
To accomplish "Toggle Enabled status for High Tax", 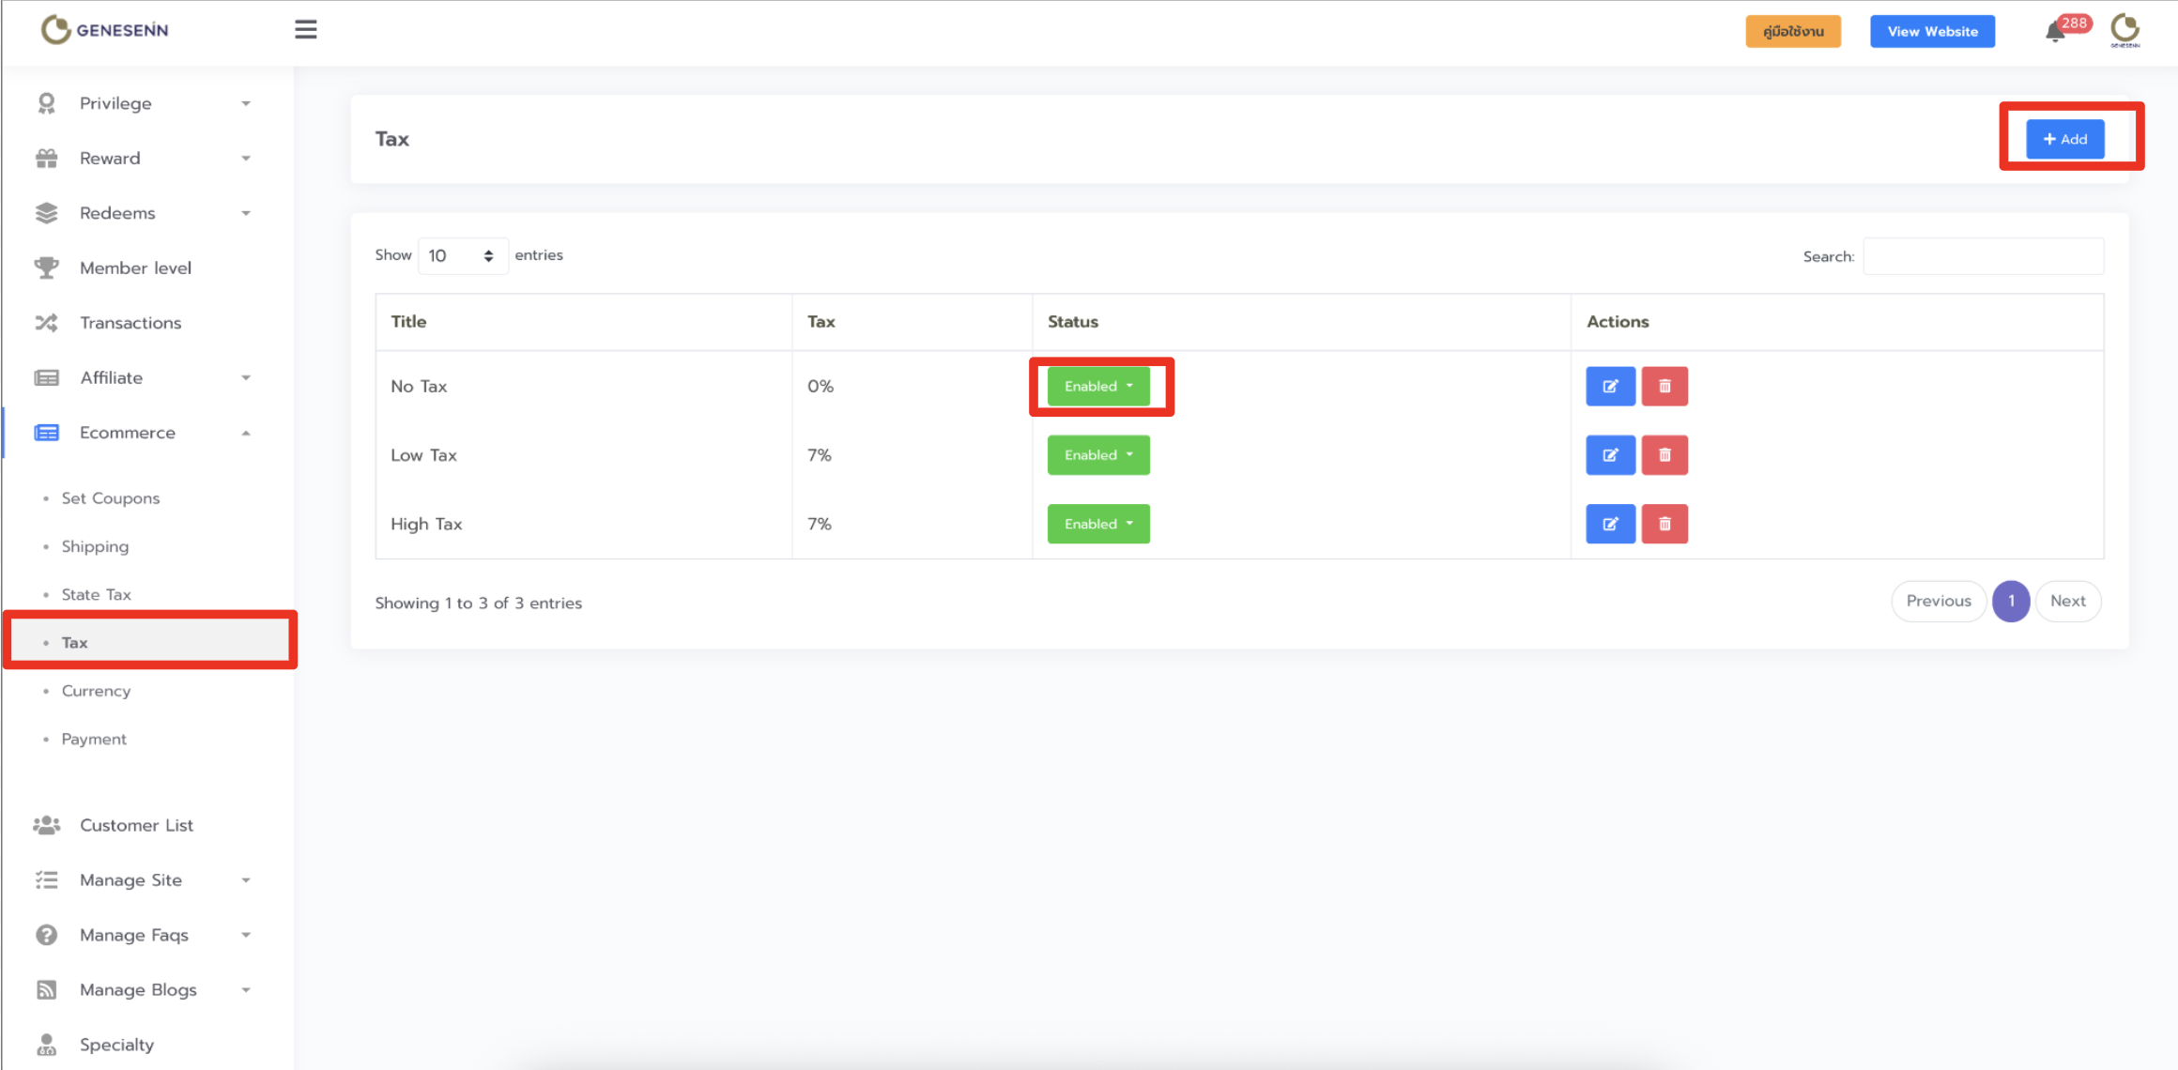I will tap(1098, 524).
